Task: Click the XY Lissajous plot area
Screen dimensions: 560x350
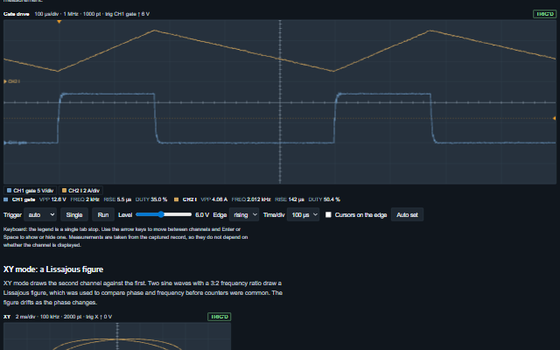Action: tap(117, 336)
